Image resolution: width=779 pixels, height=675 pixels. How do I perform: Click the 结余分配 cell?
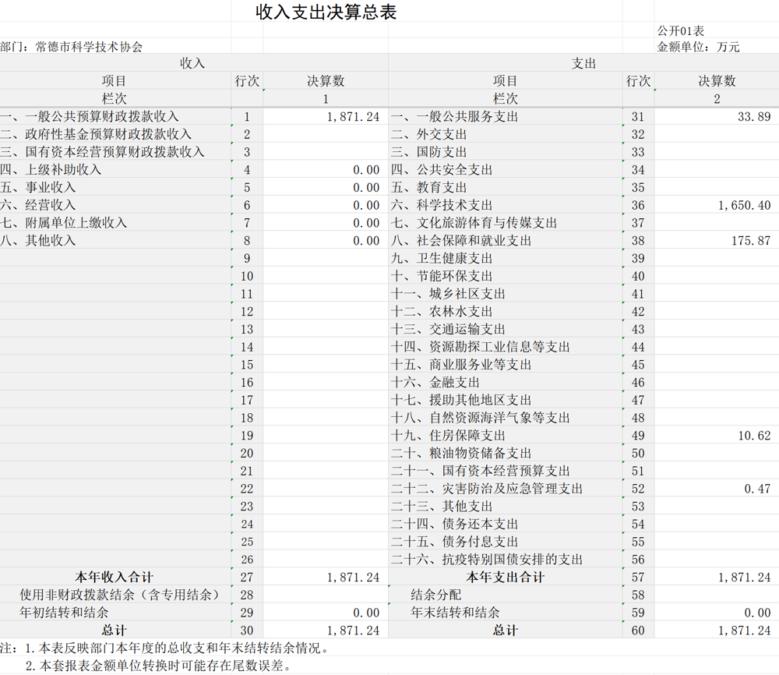[x=506, y=595]
